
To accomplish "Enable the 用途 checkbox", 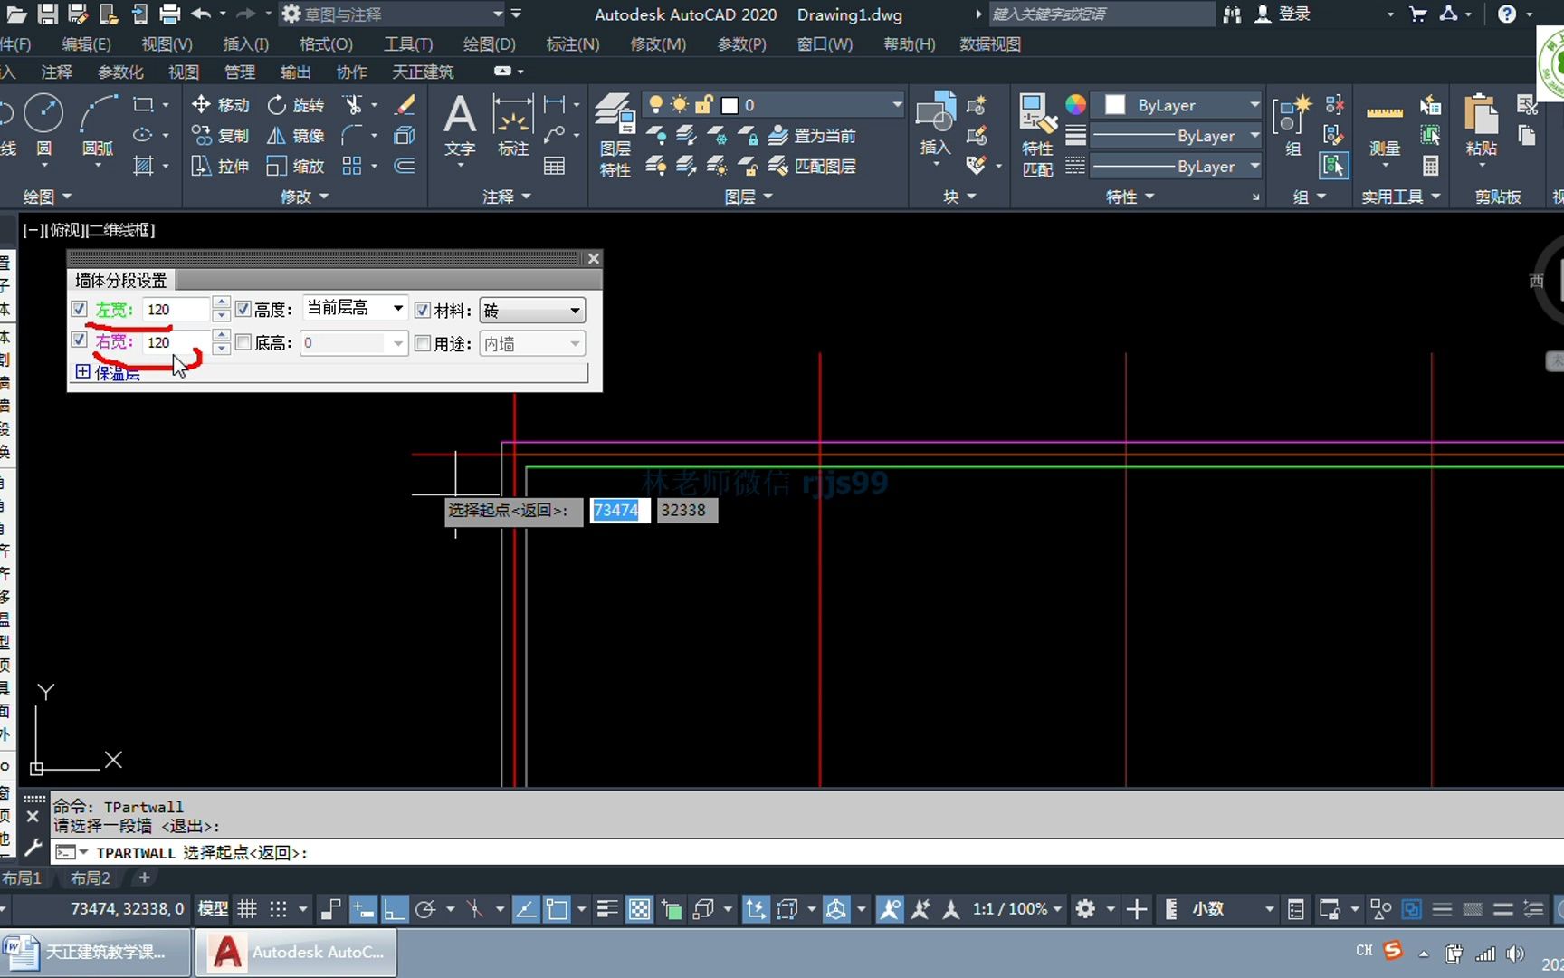I will [x=422, y=343].
